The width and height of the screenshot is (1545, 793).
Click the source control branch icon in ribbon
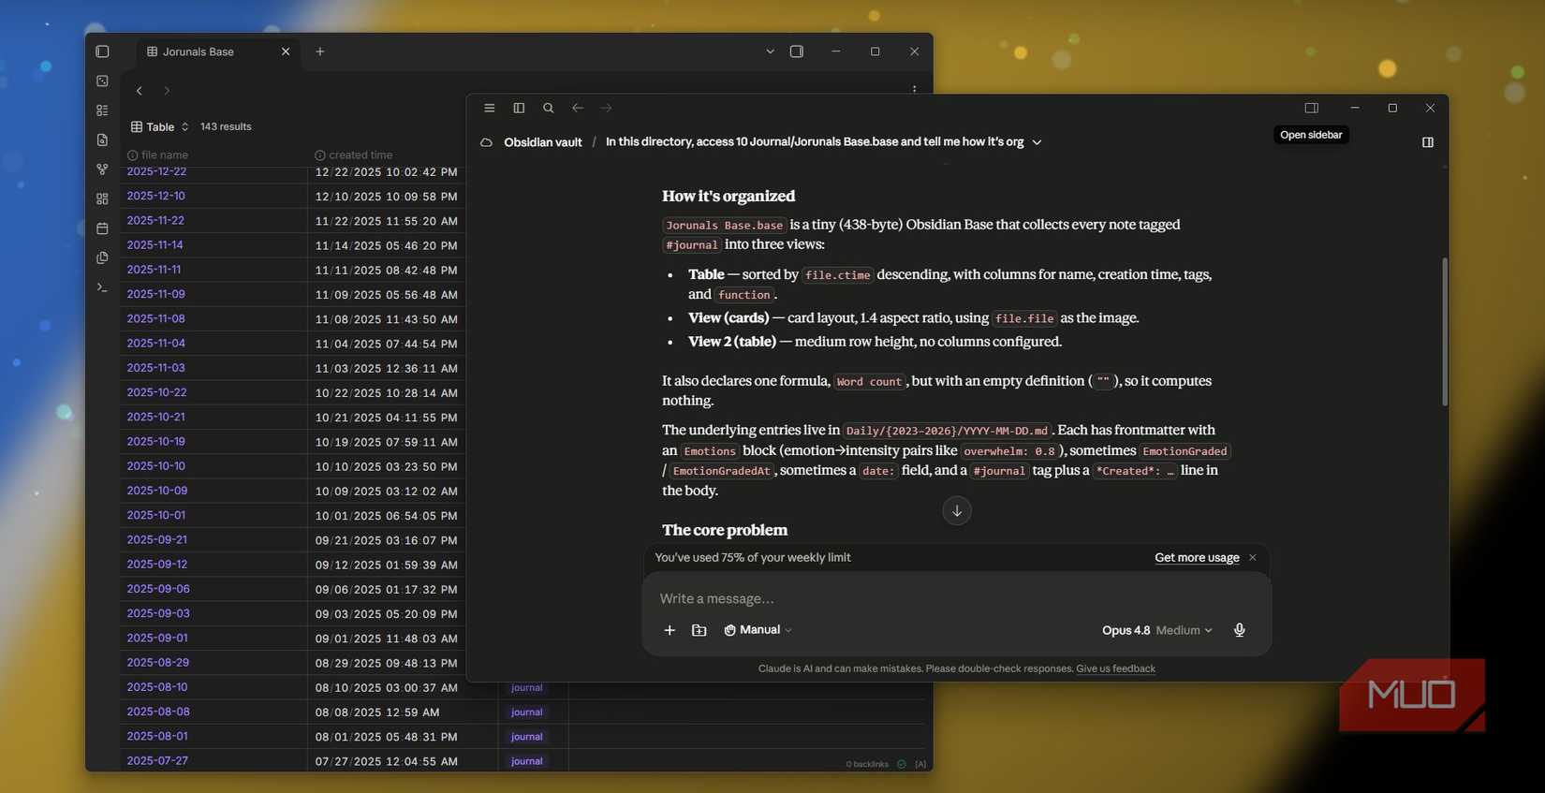(x=102, y=169)
